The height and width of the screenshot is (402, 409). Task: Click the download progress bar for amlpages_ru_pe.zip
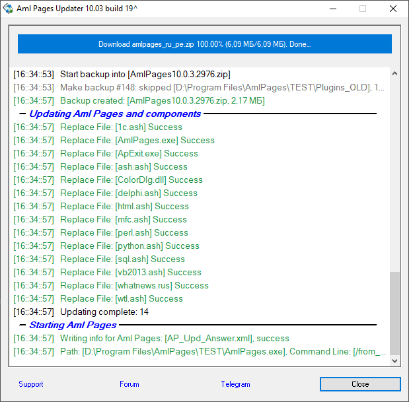click(205, 44)
